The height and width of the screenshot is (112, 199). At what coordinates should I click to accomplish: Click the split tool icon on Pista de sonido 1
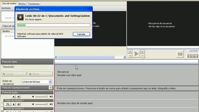pos(8,104)
